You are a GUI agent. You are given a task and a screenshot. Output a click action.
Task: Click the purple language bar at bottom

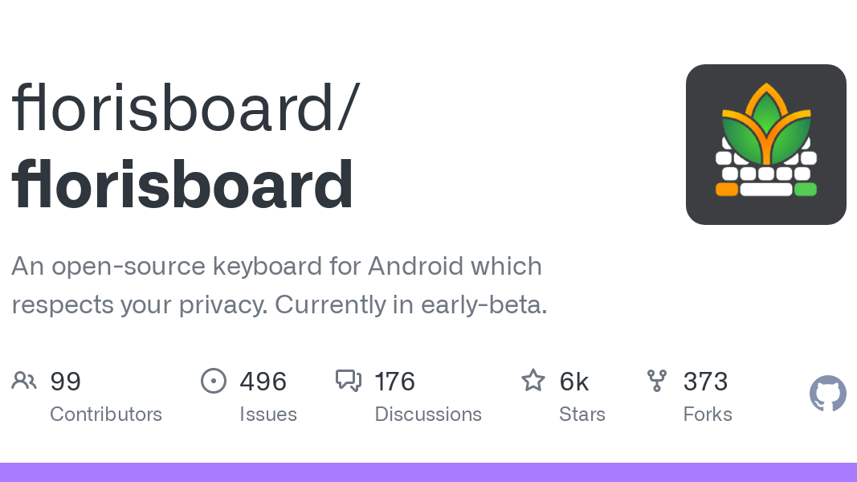click(429, 472)
